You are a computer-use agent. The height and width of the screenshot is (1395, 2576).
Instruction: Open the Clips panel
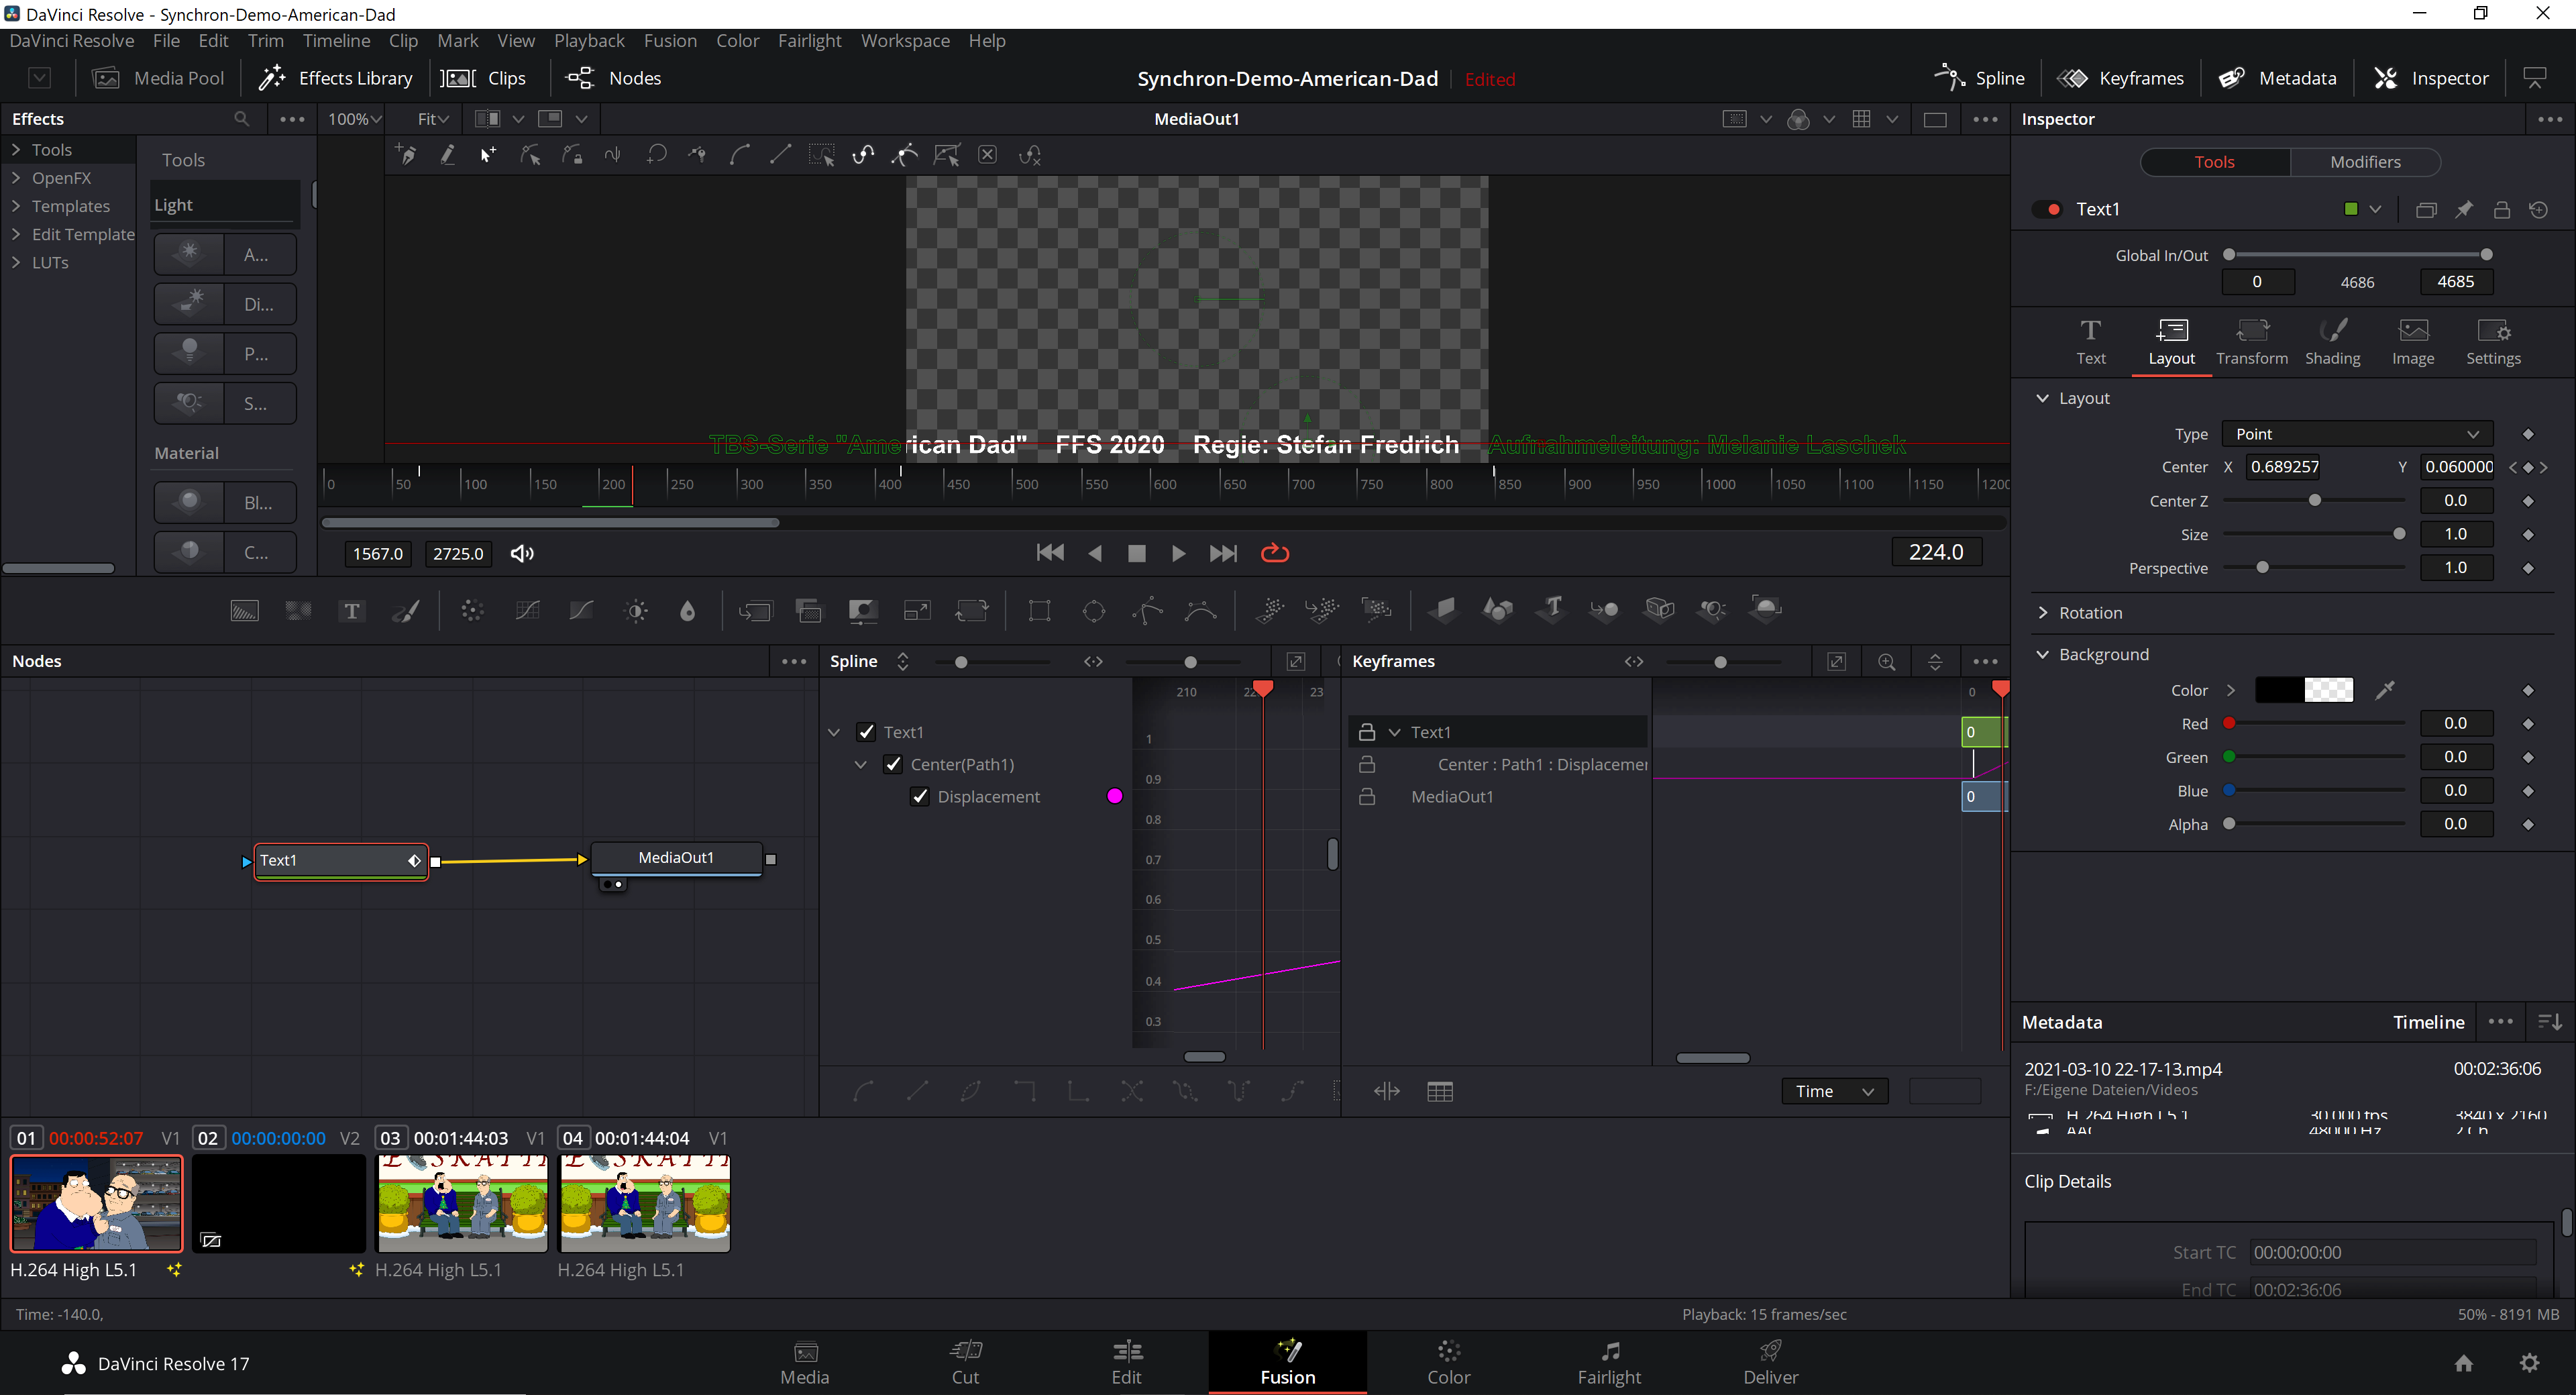484,78
